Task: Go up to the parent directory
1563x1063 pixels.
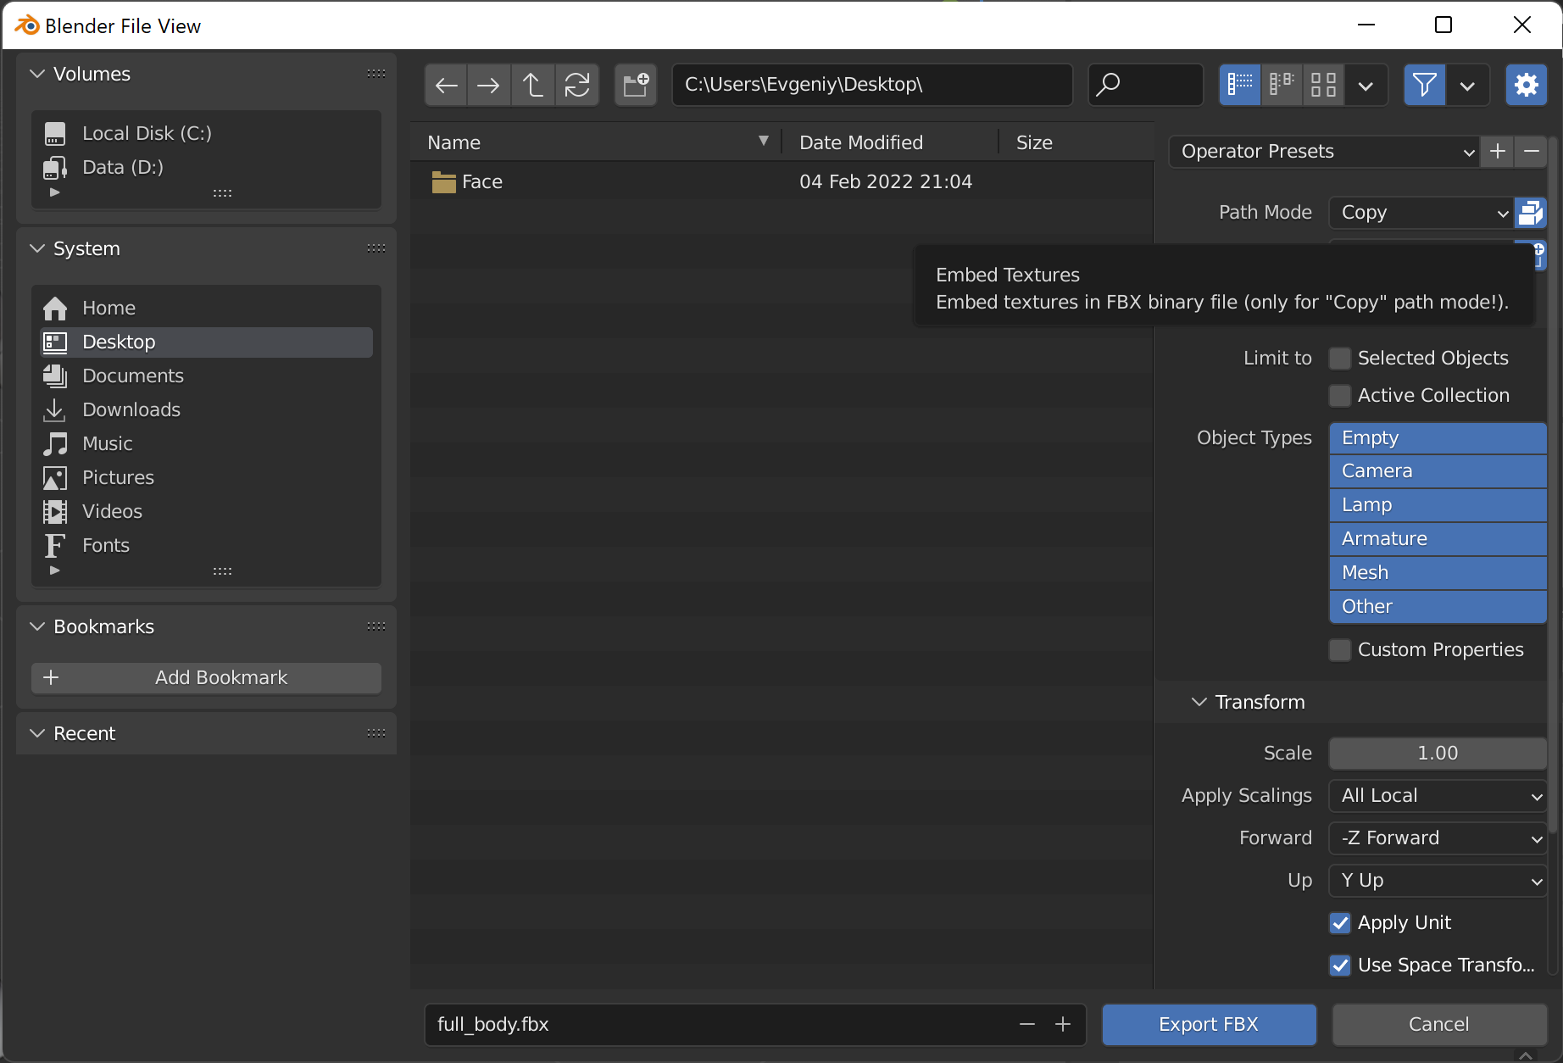Action: (x=532, y=85)
